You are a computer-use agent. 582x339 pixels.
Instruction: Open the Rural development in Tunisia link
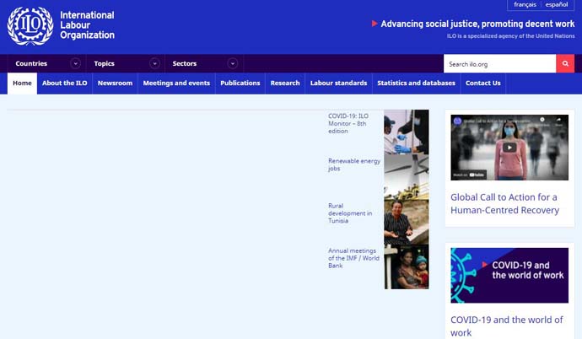tap(349, 213)
